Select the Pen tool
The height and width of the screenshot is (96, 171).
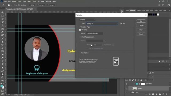click(2, 61)
